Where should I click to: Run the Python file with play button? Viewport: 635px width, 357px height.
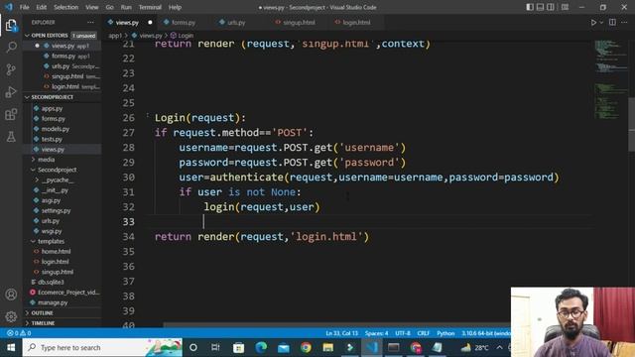(593, 22)
